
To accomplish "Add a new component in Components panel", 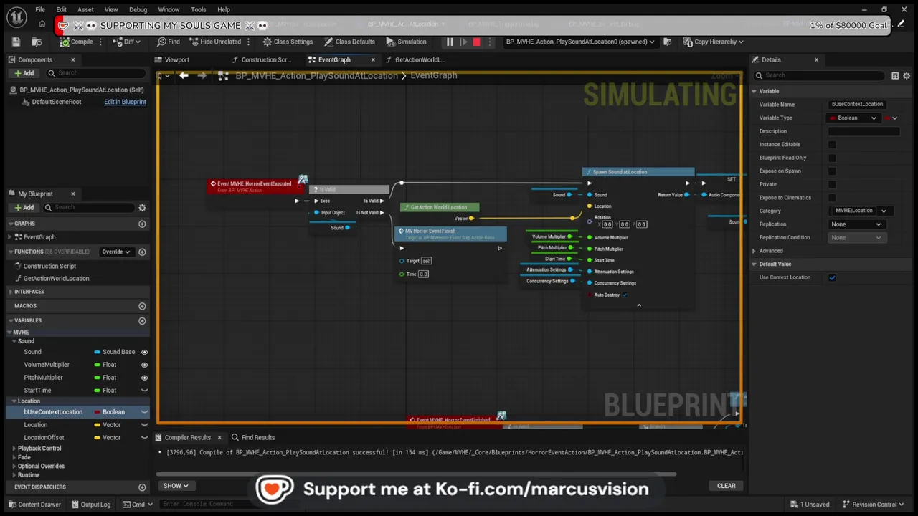I will (24, 73).
